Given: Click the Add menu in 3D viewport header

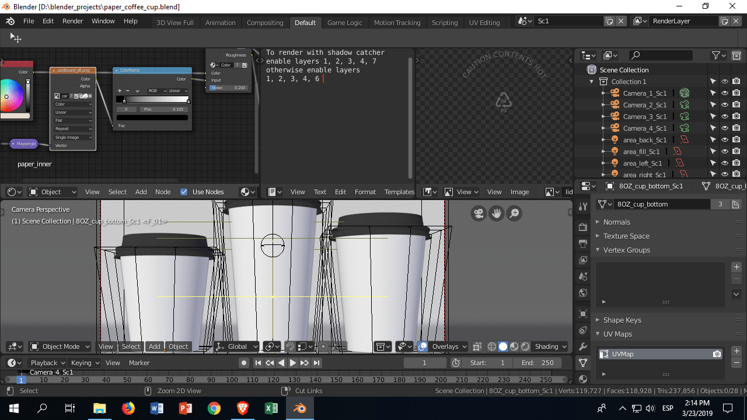Looking at the screenshot, I should [154, 346].
